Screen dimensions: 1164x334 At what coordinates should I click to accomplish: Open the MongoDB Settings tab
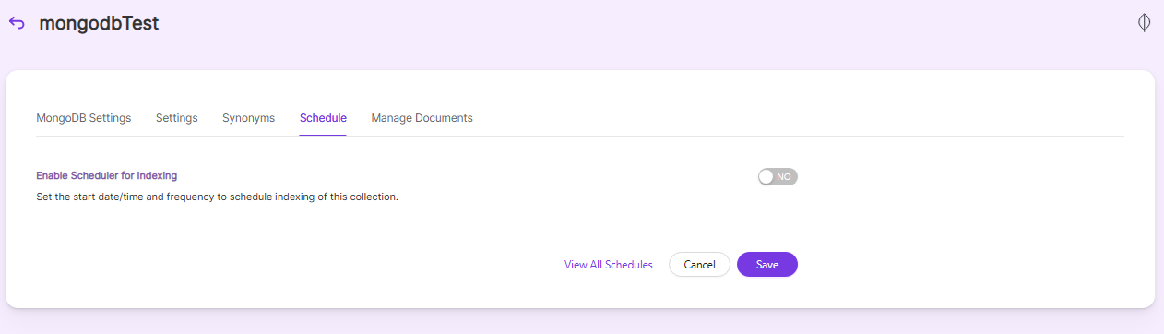coord(83,118)
